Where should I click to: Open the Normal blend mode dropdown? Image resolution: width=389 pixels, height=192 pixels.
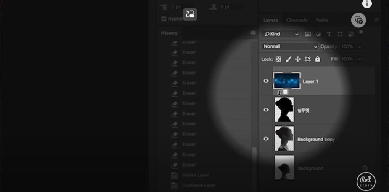(289, 46)
